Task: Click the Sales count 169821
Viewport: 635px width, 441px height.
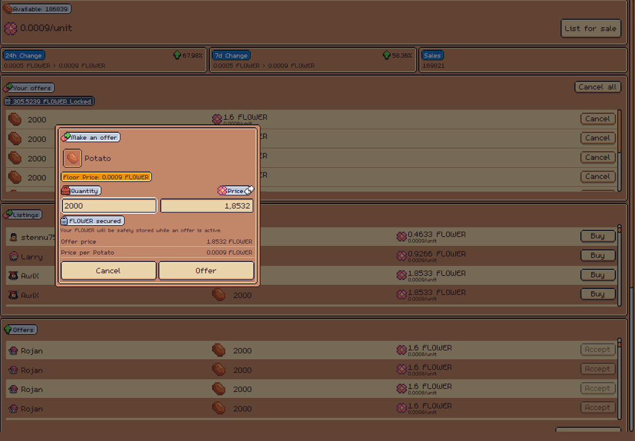Action: [433, 66]
